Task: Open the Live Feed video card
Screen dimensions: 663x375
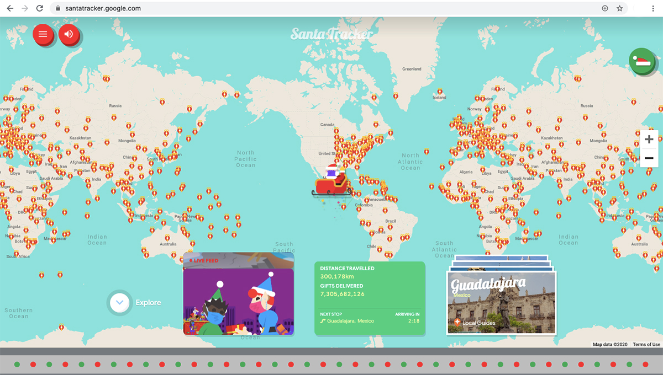Action: click(239, 294)
